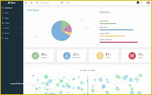The width and height of the screenshot is (152, 95).
Task: Expand the Forms submenu chevron
Action: pos(21,28)
